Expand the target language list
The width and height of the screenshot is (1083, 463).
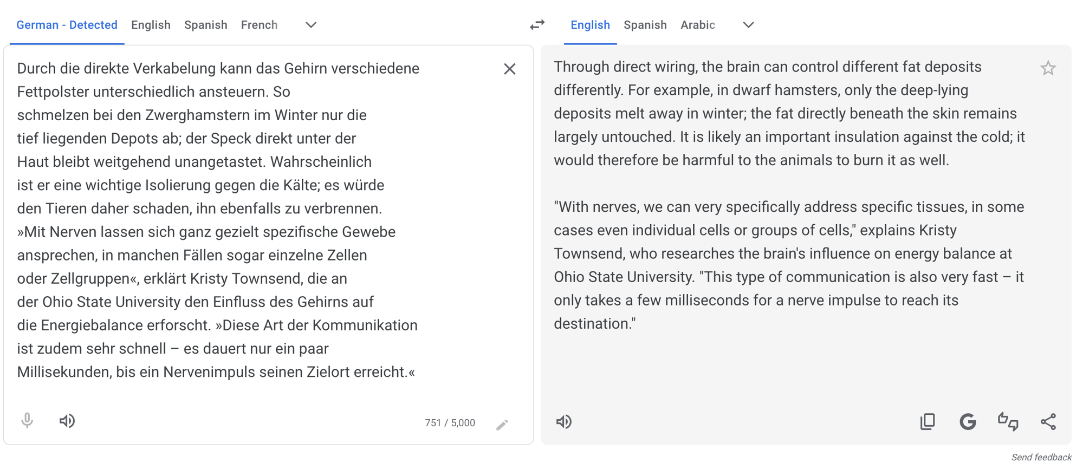pyautogui.click(x=748, y=25)
